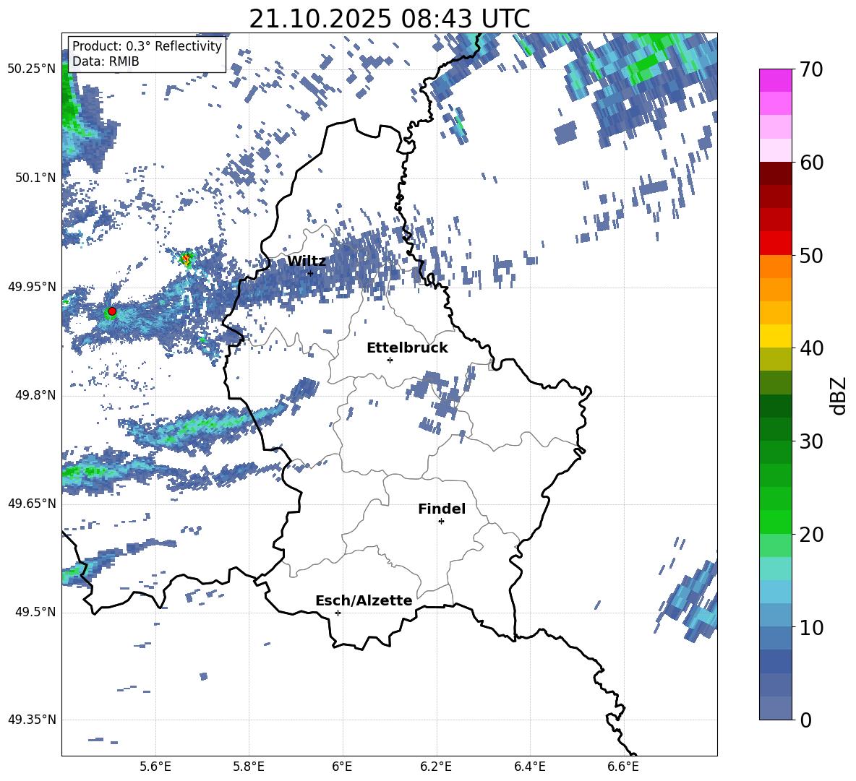Click the 49.65°N latitude label
The width and height of the screenshot is (856, 781).
pos(32,504)
